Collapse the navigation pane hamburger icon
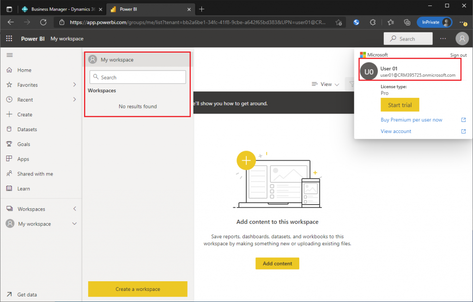Screen dimensions: 473x302 [10, 55]
